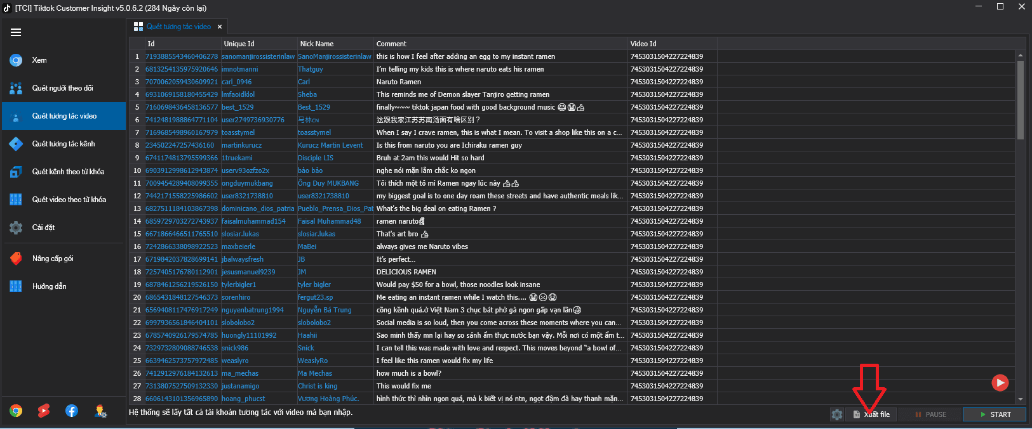Select comment 'It's perfect...'

point(396,259)
